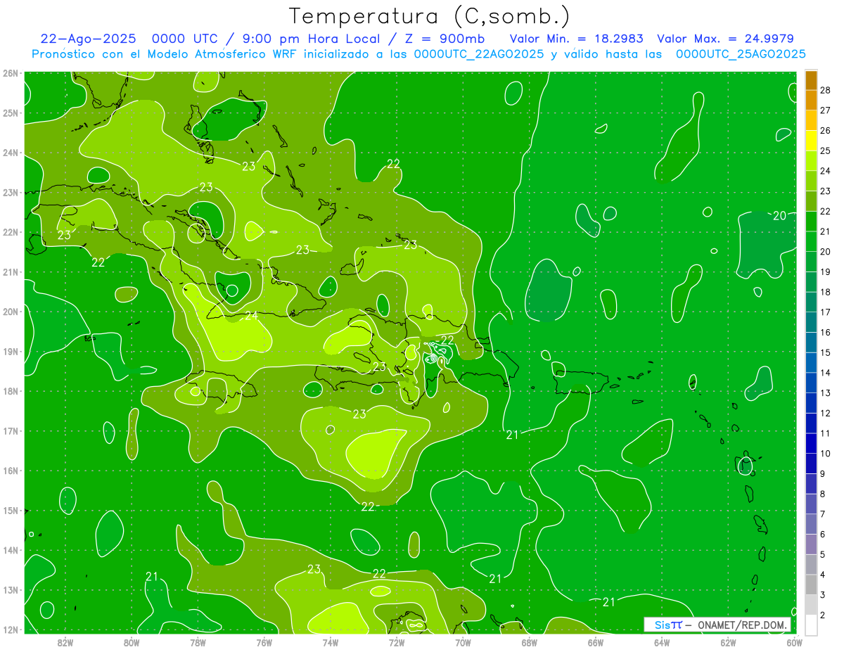Screen dimensions: 844x652
Task: Click the '16N' latitude axis label
Action: (10, 471)
